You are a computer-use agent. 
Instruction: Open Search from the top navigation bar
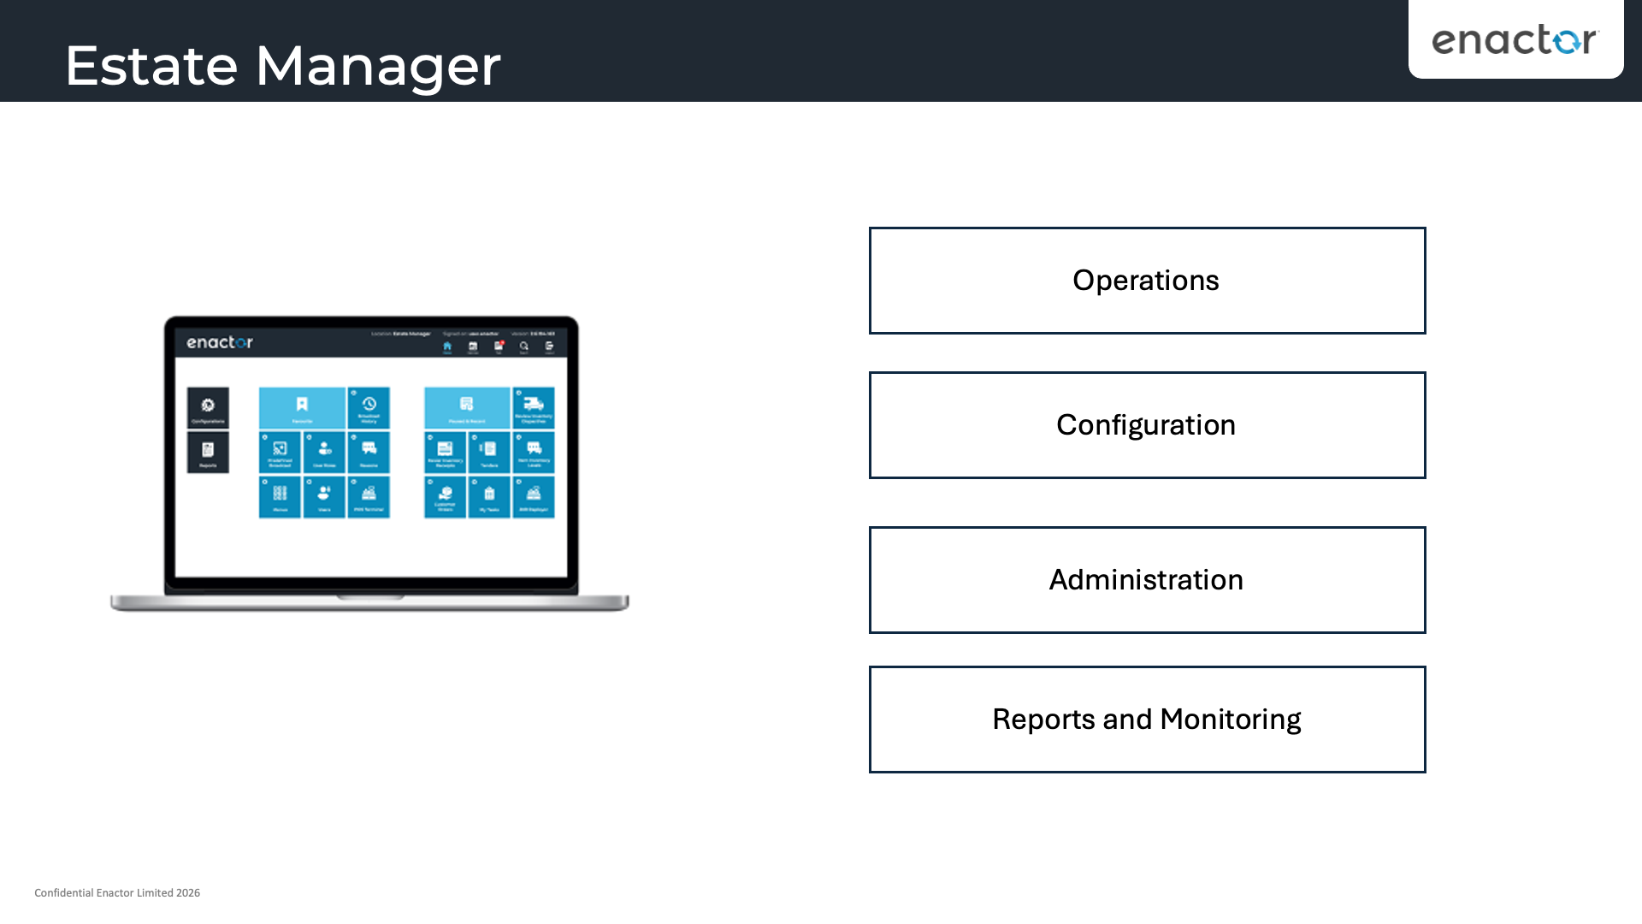pos(523,346)
